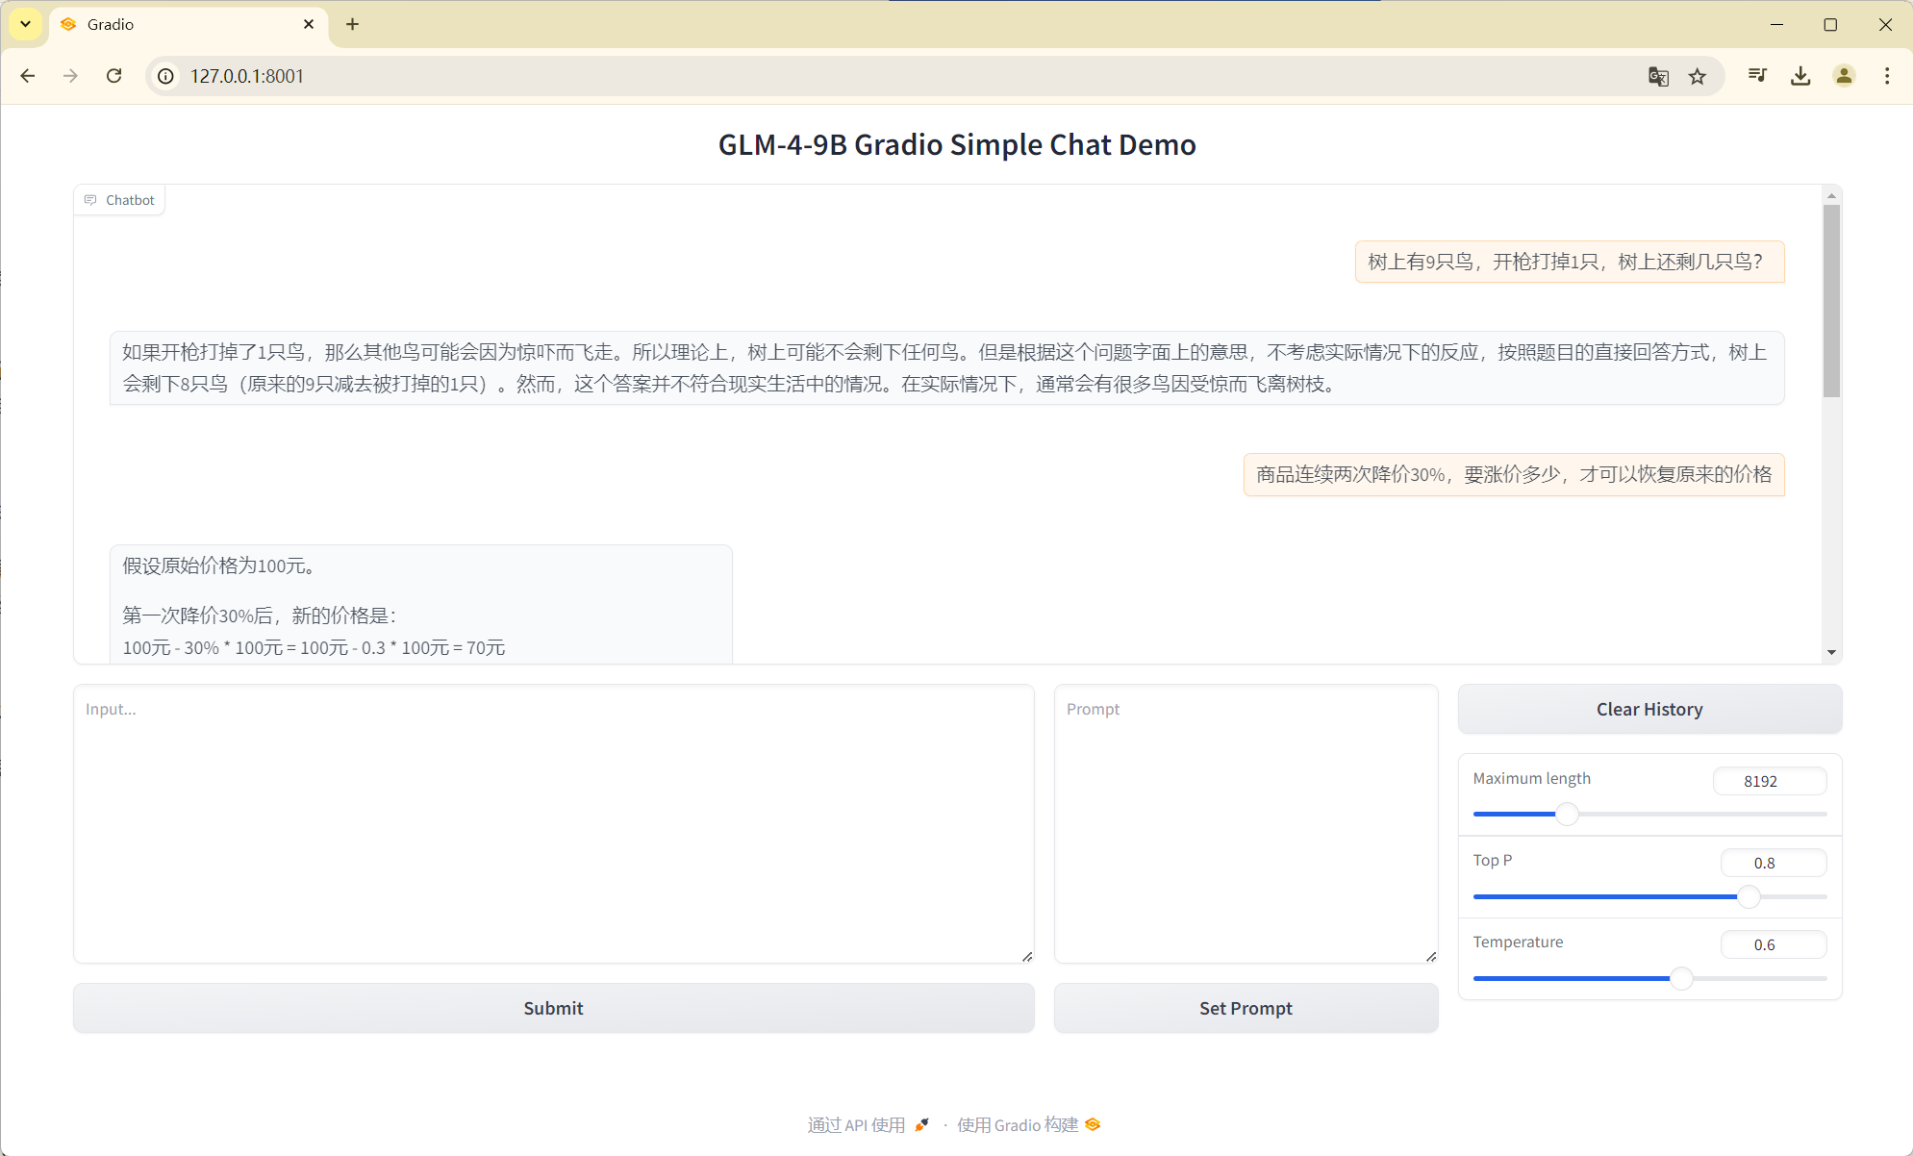Click inside the Input textbox
This screenshot has width=1913, height=1156.
click(553, 822)
